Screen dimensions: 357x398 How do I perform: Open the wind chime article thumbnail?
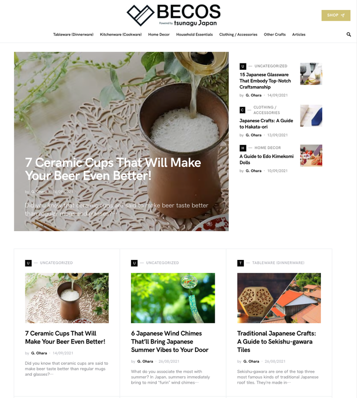coord(173,298)
